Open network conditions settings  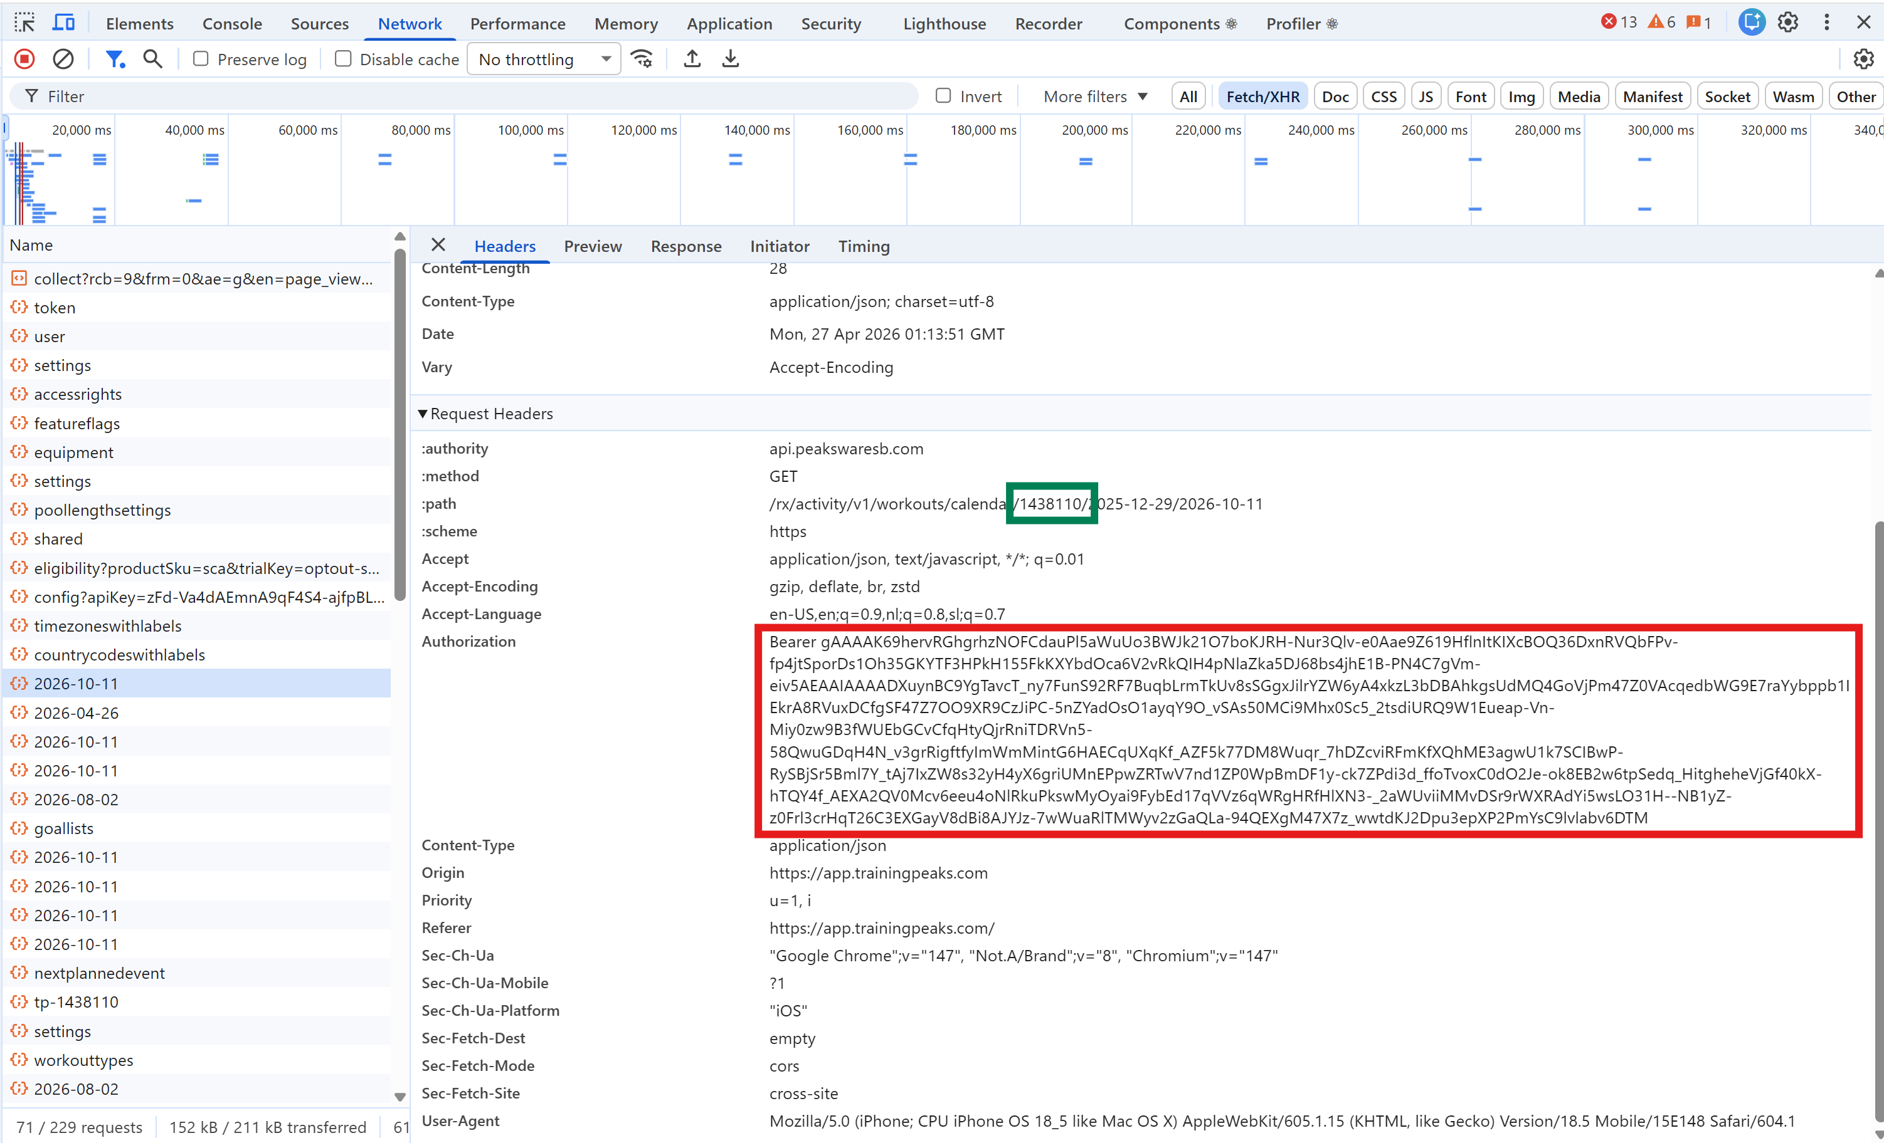click(x=642, y=58)
